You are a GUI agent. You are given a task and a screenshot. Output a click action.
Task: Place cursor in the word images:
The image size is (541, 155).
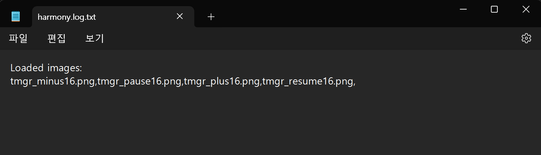(64, 68)
